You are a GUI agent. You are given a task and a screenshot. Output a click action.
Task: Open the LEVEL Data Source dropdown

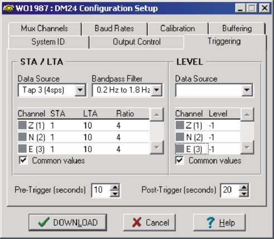[x=247, y=90]
